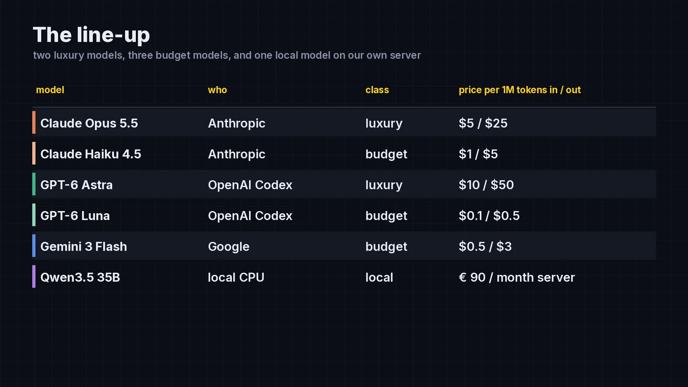Click the price per 1M tokens header
This screenshot has height=387, width=688.
pyautogui.click(x=519, y=90)
